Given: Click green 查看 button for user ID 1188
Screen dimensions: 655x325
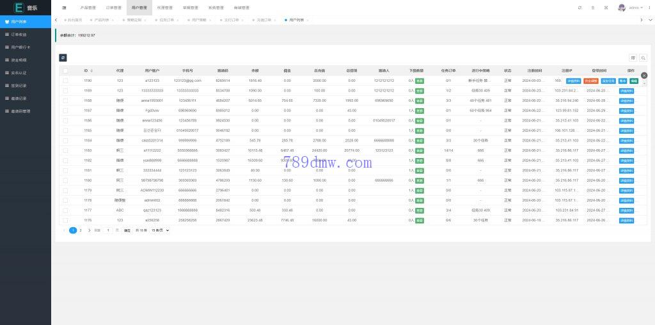Looking at the screenshot, I should [x=419, y=100].
